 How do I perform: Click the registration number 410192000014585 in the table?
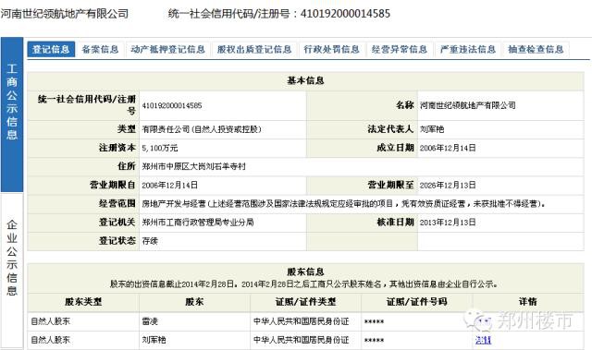(172, 106)
